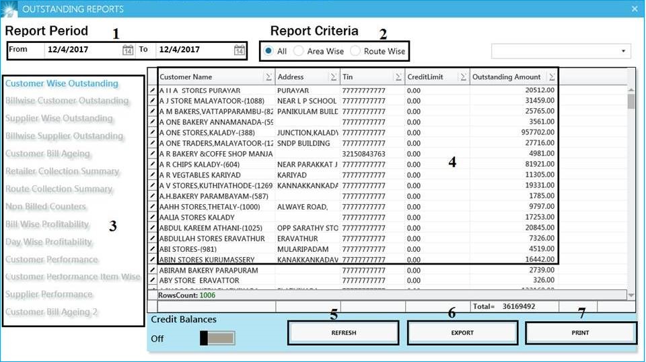This screenshot has width=646, height=362.
Task: Click edit pencil for ABDULLAH STORES ERAVATHUR row
Action: tap(153, 238)
